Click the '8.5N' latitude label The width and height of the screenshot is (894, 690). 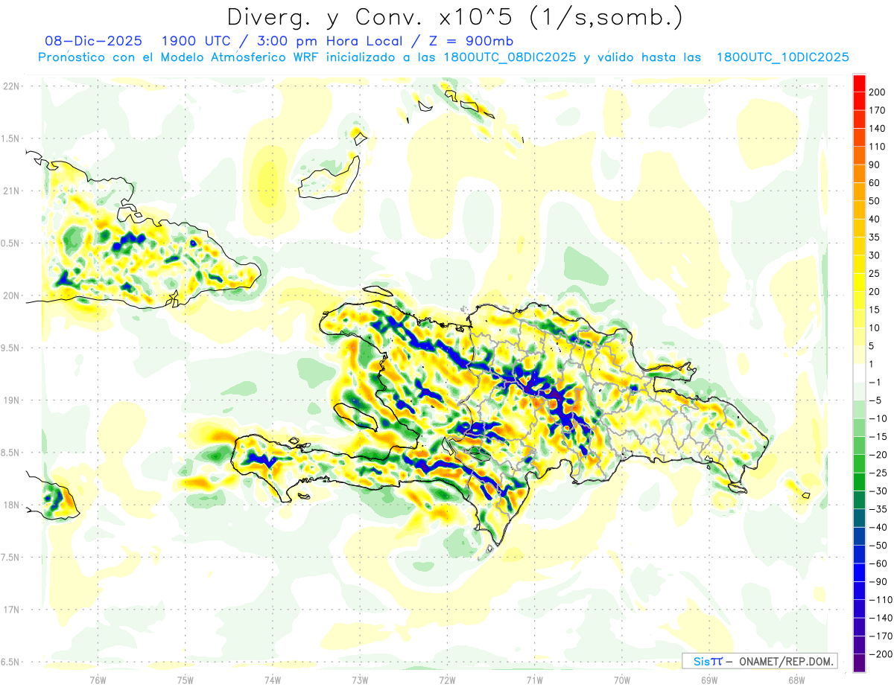pos(11,453)
